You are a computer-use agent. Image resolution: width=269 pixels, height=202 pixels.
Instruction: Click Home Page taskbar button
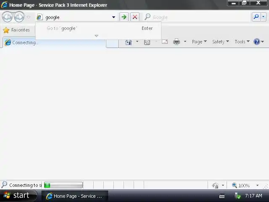pos(75,196)
